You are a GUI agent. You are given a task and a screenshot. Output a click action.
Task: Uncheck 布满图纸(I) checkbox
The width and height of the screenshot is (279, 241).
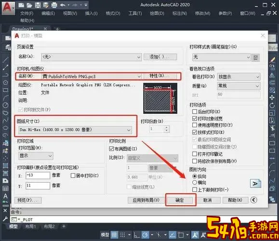pyautogui.click(x=111, y=148)
